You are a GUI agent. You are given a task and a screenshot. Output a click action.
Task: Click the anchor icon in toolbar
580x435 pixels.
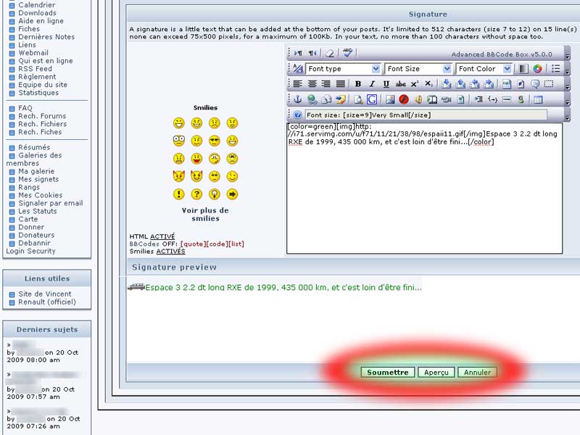297,99
